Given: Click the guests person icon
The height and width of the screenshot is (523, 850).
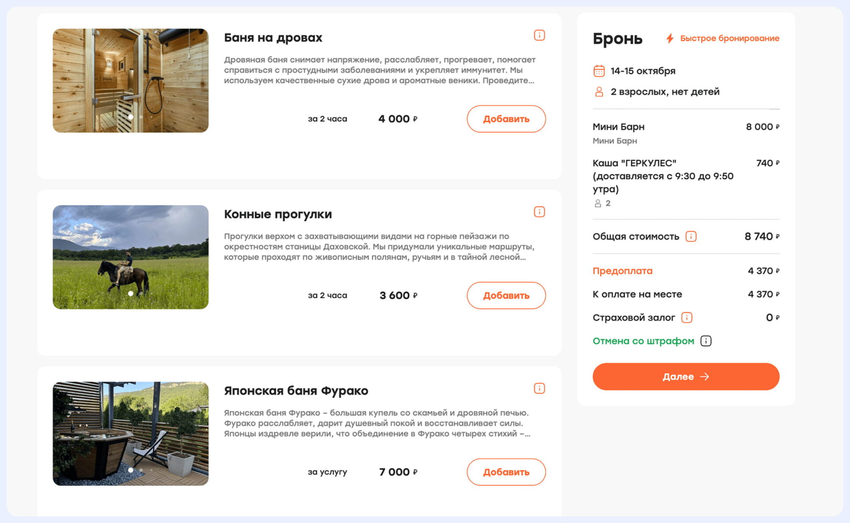Looking at the screenshot, I should [599, 92].
